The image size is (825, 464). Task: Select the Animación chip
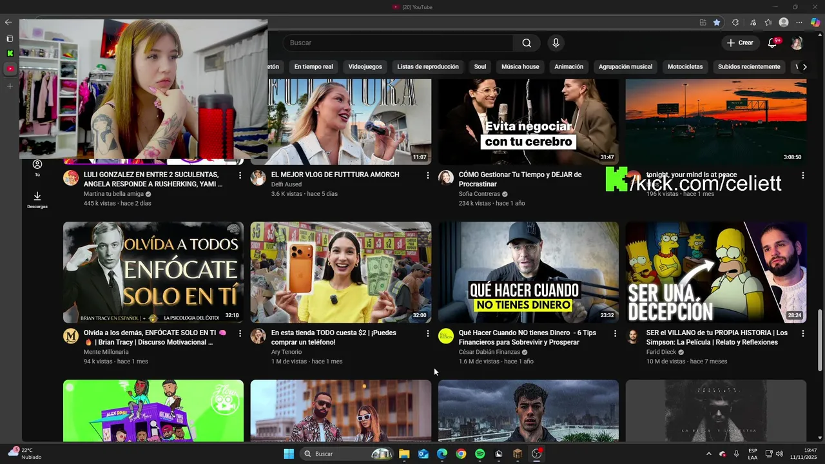[568, 66]
